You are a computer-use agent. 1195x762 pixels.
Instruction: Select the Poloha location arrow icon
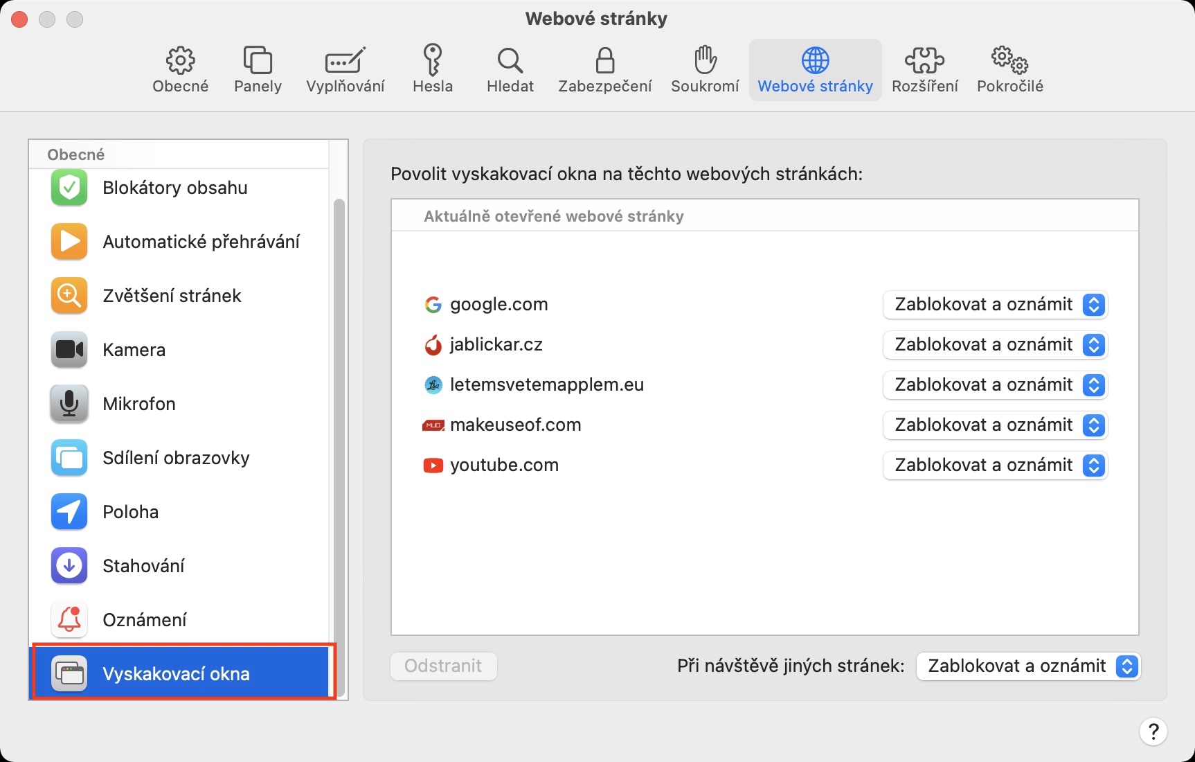(x=69, y=512)
